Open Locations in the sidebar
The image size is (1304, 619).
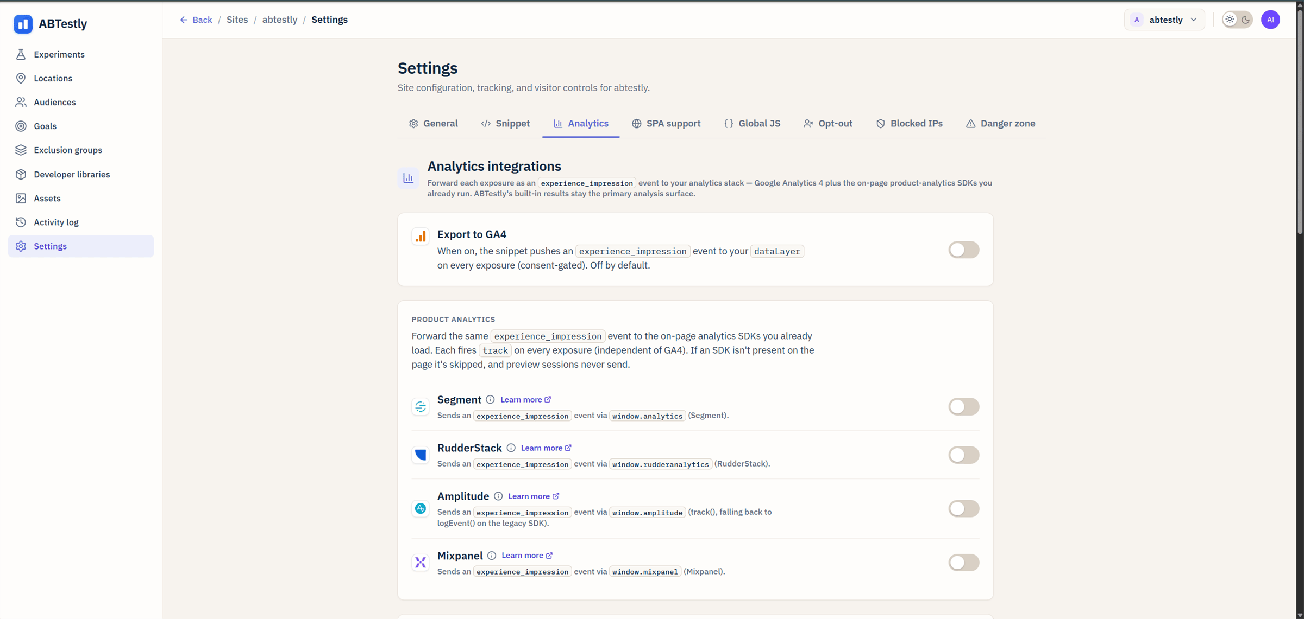click(81, 78)
